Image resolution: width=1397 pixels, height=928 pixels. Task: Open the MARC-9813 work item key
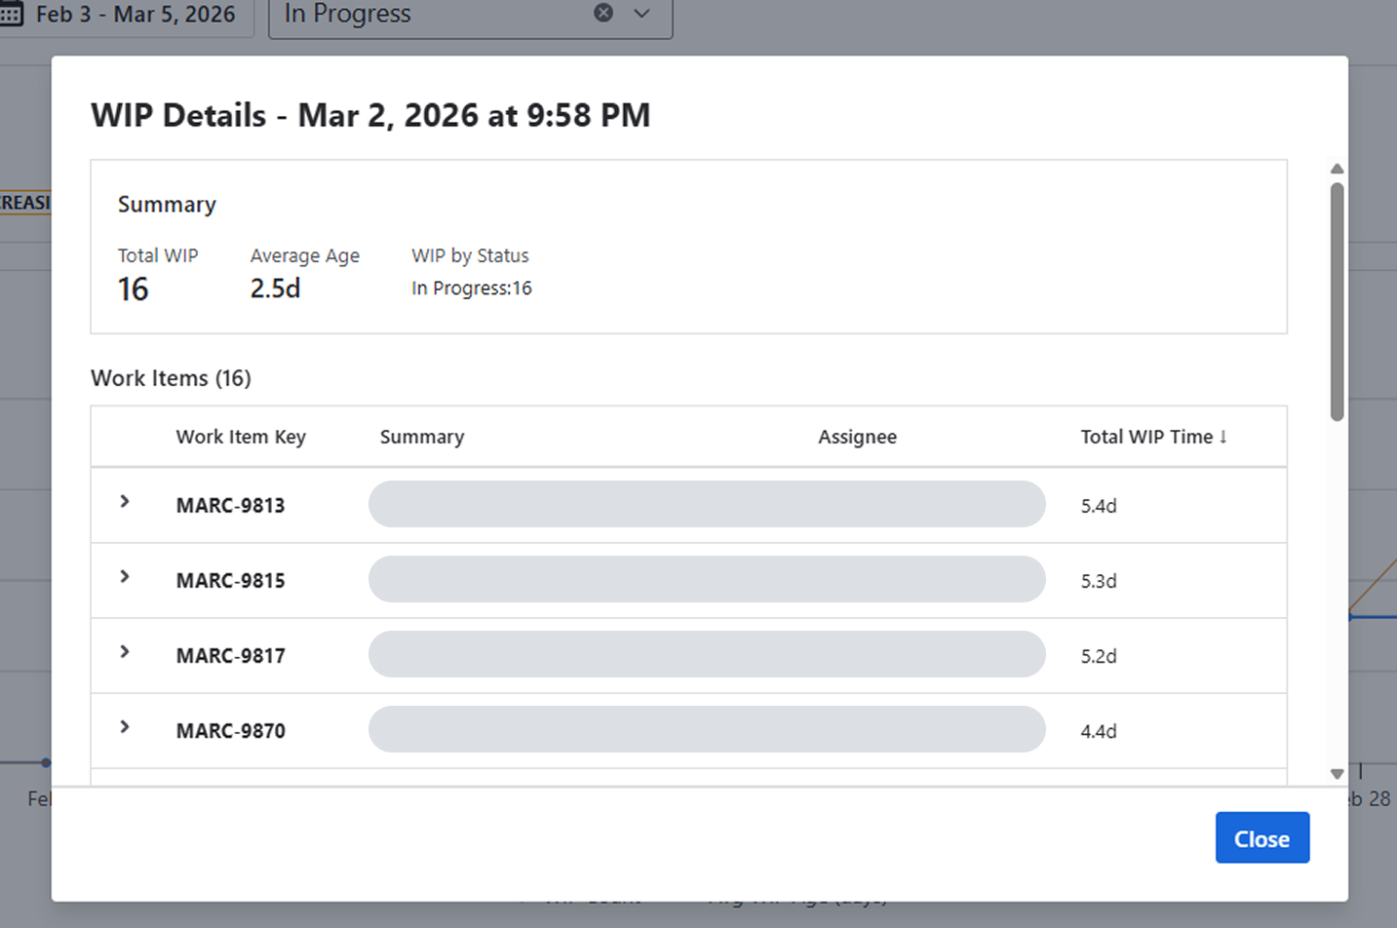click(x=230, y=505)
